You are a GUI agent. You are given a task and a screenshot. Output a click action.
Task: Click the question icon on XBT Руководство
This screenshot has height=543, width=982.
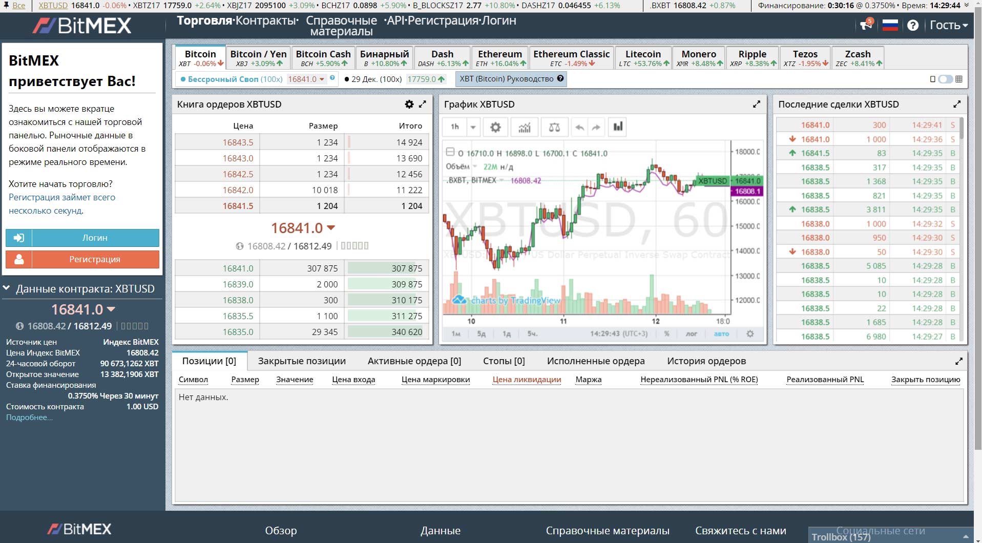coord(560,78)
